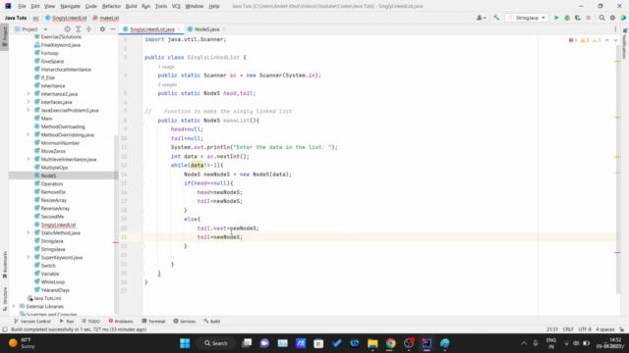Viewport: 629px width, 353px height.
Task: Select ReverseArray in project tree
Action: (55, 208)
